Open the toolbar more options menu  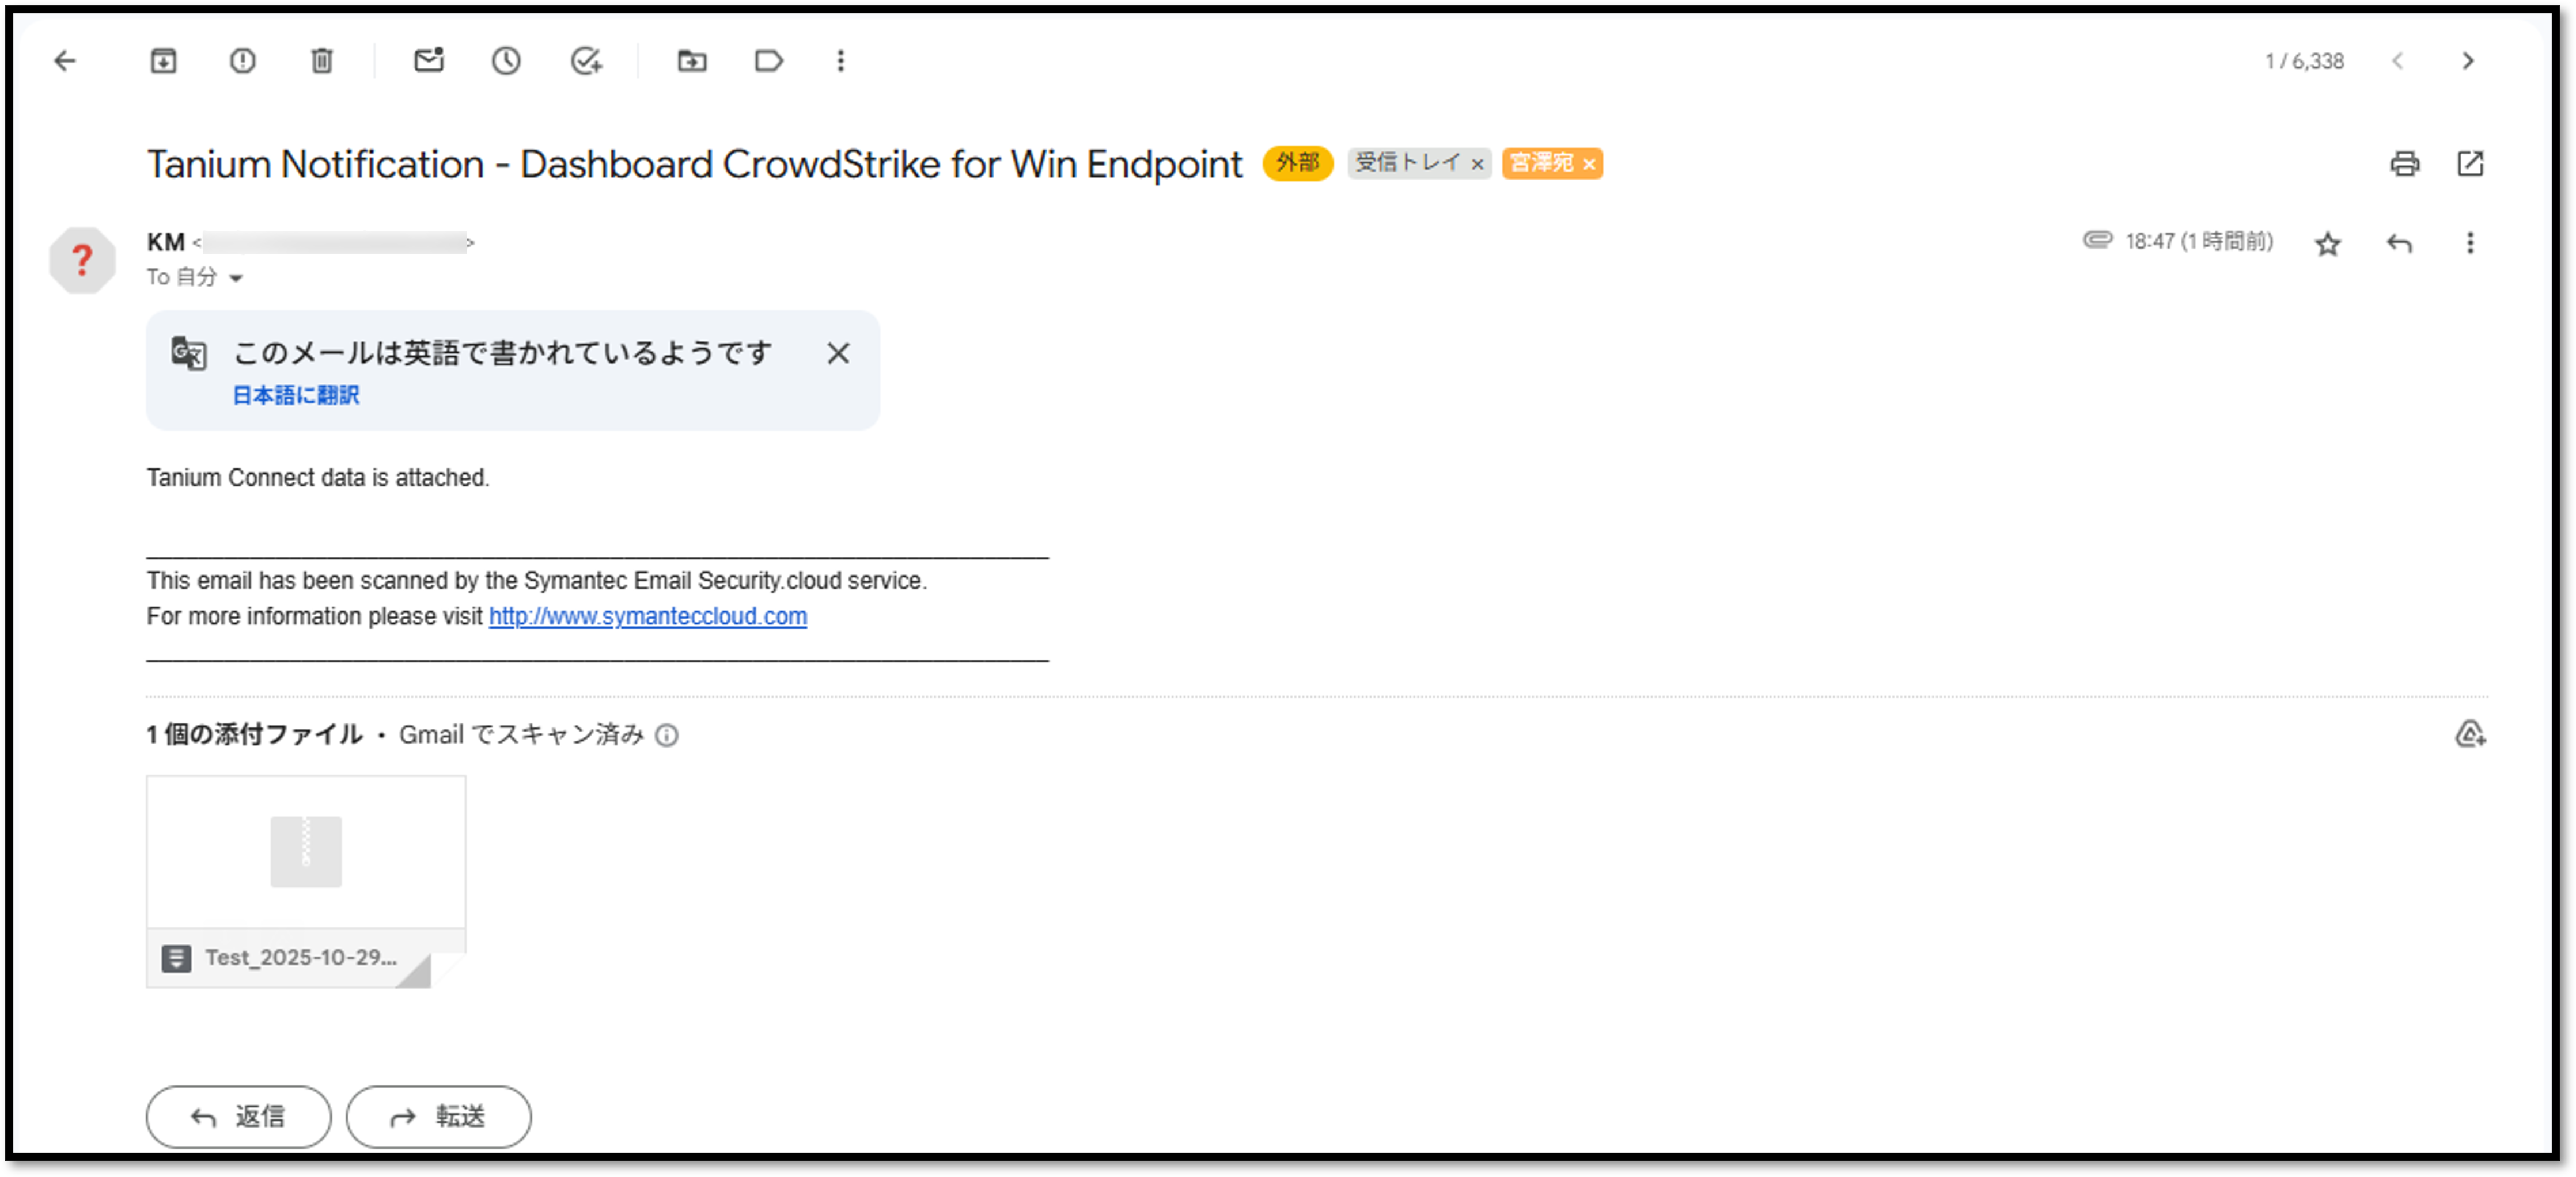pos(841,61)
